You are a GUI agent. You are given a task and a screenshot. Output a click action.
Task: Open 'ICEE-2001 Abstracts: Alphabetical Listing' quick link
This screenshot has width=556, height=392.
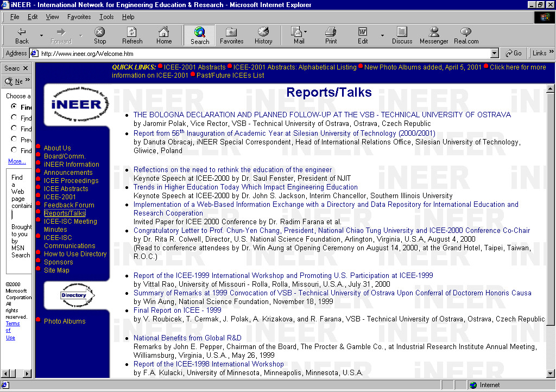295,67
